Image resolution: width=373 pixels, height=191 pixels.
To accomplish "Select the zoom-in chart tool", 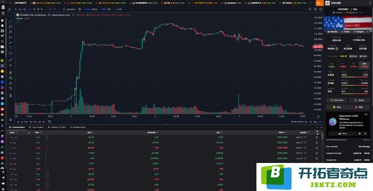I will click(11, 65).
